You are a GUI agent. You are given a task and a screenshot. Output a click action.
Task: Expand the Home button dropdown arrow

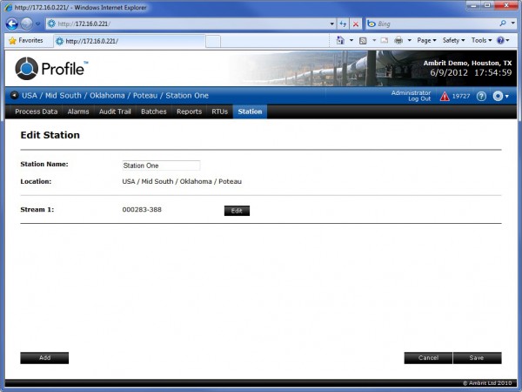pyautogui.click(x=351, y=40)
